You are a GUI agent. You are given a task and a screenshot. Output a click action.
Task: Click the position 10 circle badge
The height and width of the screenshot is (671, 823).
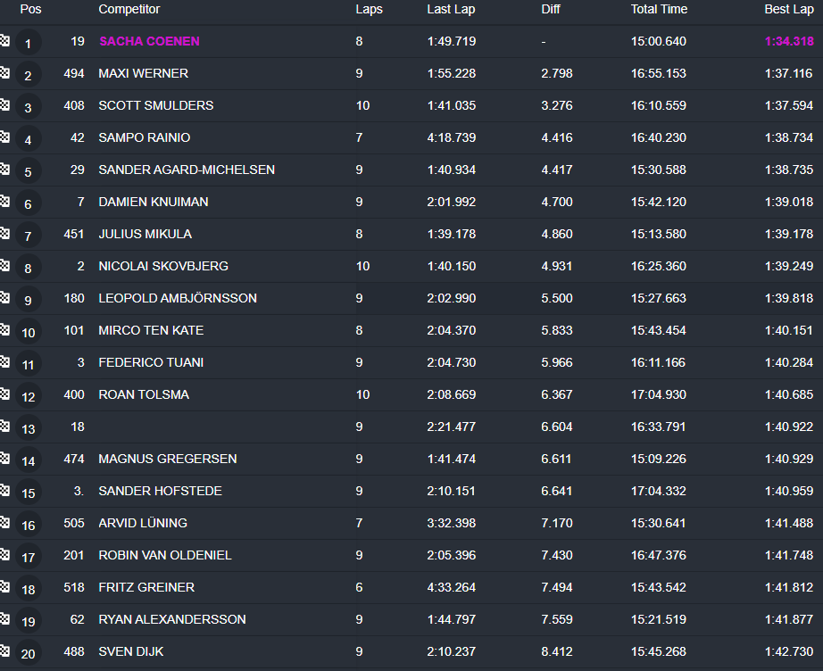tap(28, 332)
